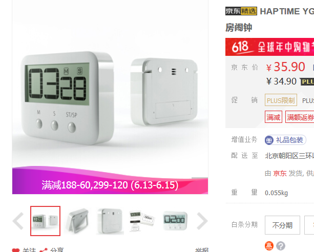Click the black PLUS member price badge
Screen dimensions: 314x252
pos(307,82)
